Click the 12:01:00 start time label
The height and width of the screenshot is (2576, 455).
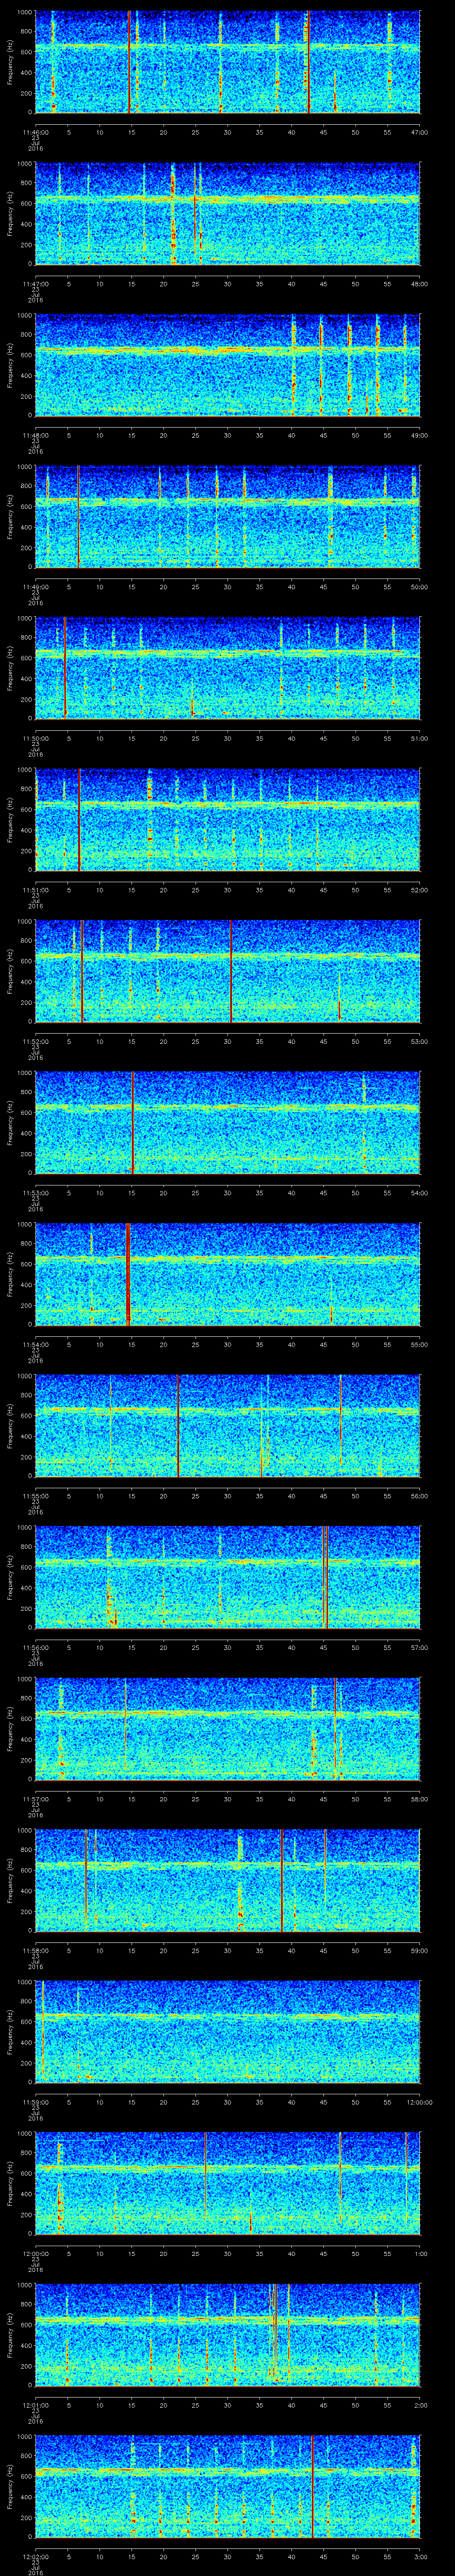(x=35, y=2405)
